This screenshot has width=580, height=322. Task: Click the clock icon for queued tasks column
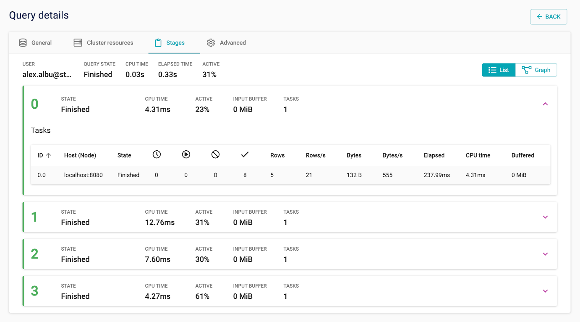(x=157, y=154)
